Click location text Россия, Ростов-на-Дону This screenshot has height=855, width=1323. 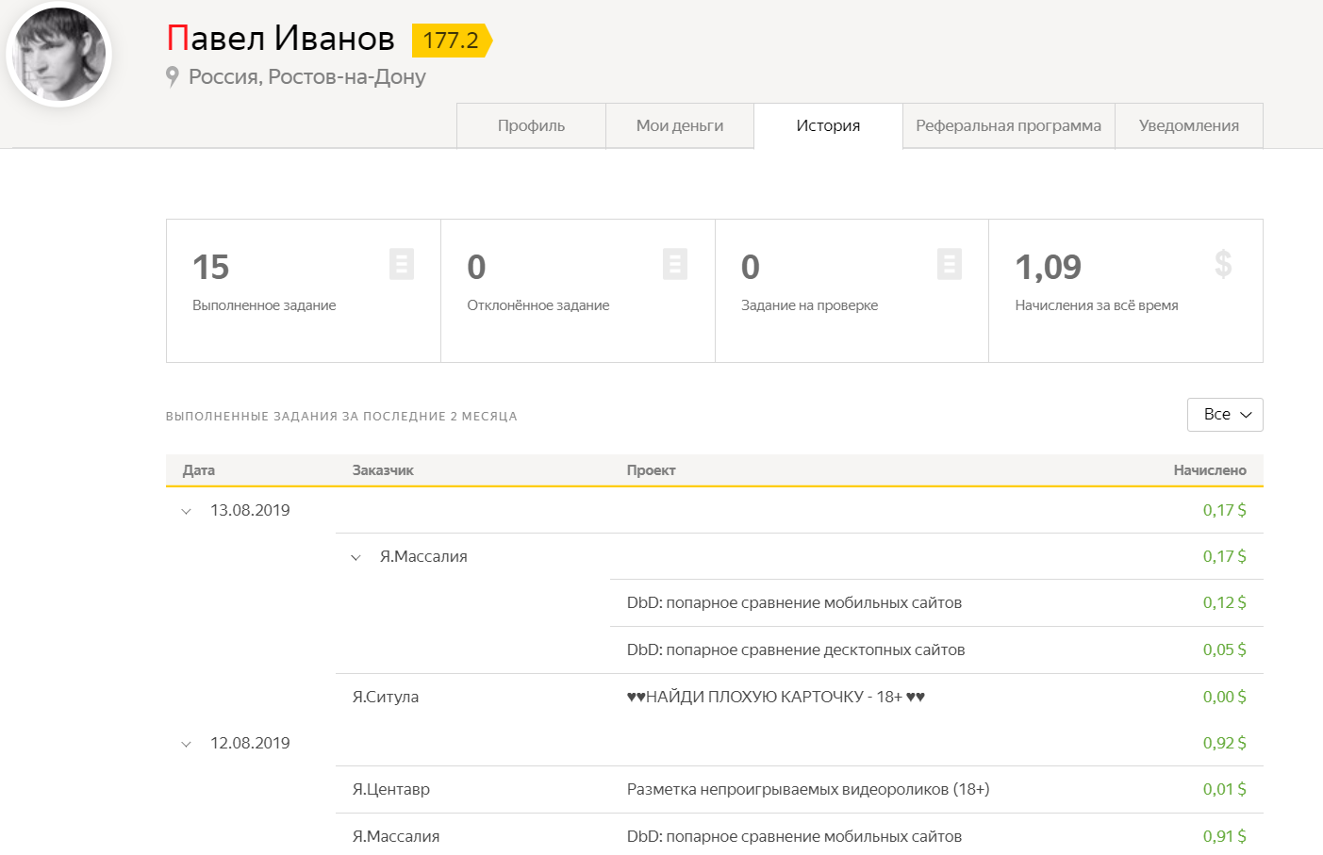(x=307, y=76)
